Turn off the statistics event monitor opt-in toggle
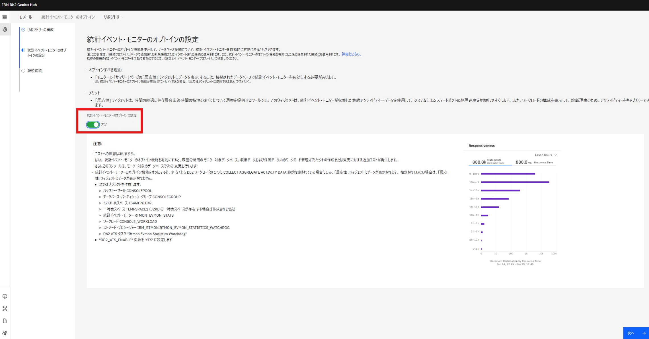 point(93,124)
